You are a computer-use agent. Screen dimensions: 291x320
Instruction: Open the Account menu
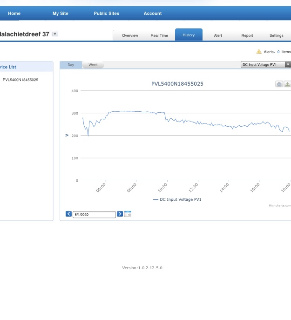point(153,13)
